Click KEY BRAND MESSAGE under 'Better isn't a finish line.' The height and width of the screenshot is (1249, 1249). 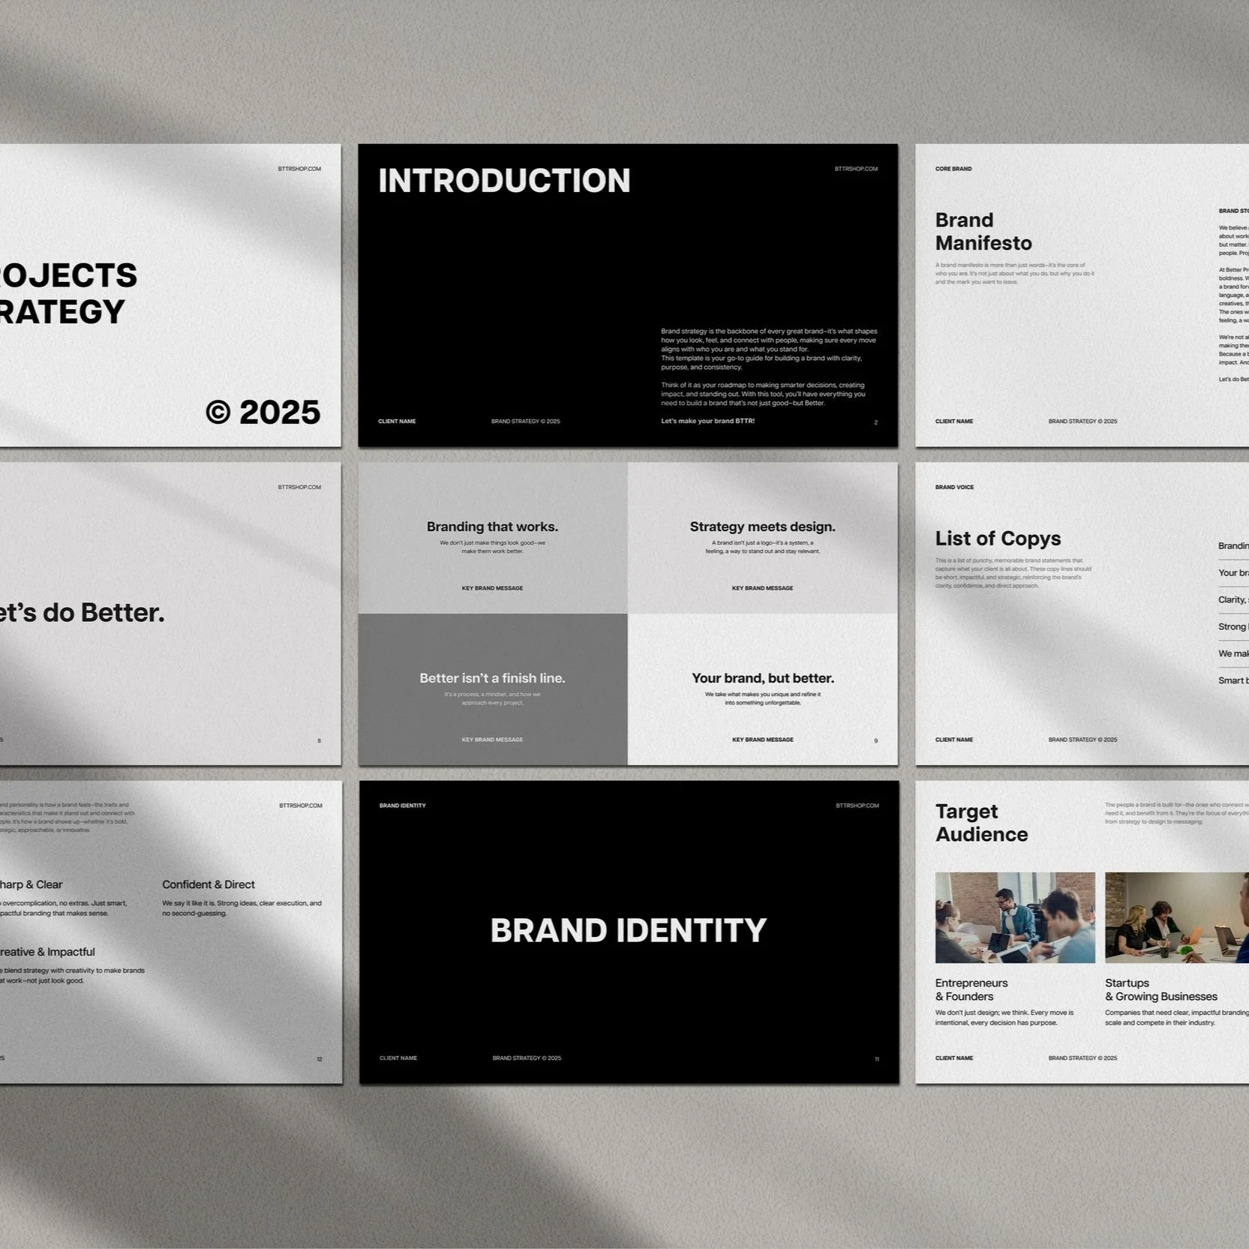pyautogui.click(x=492, y=740)
